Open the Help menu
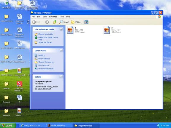Viewport: 171px width, 128px height. click(x=68, y=17)
